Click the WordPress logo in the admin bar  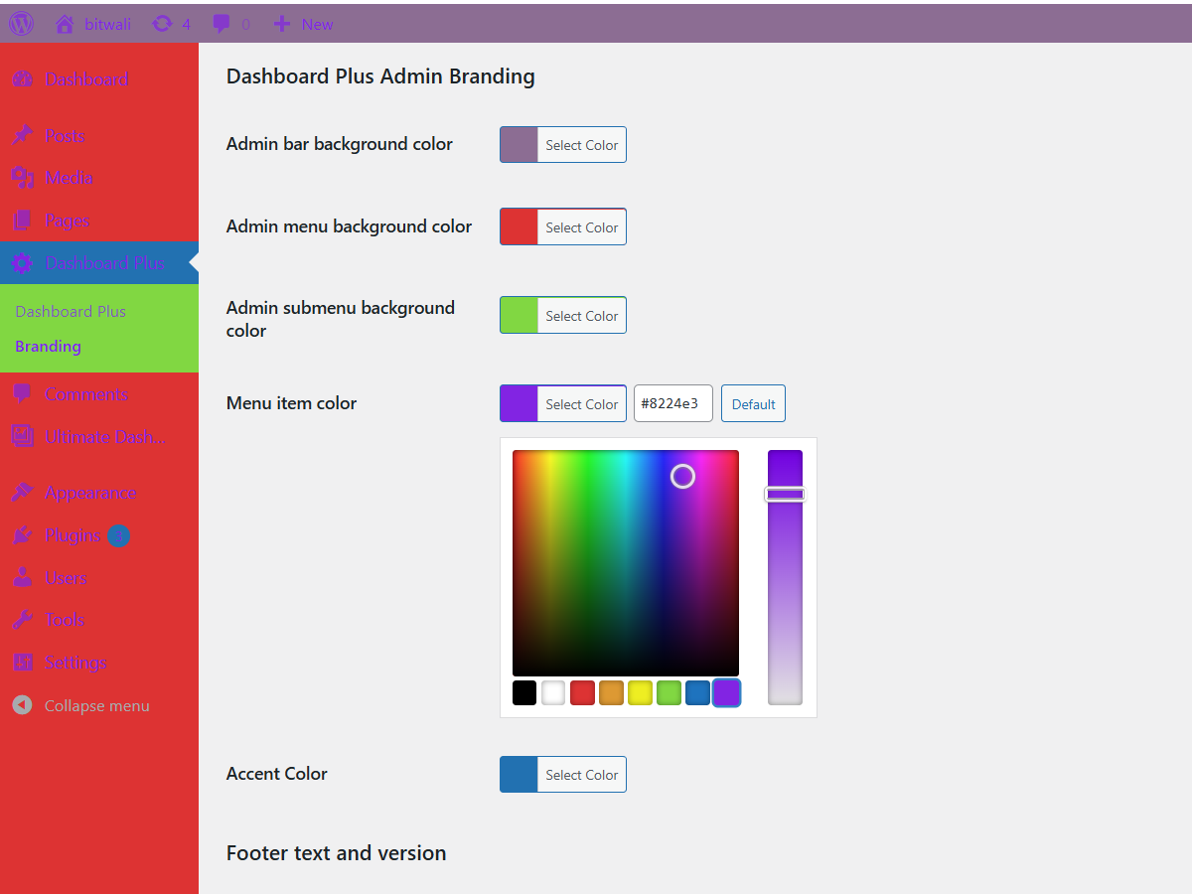pyautogui.click(x=21, y=23)
